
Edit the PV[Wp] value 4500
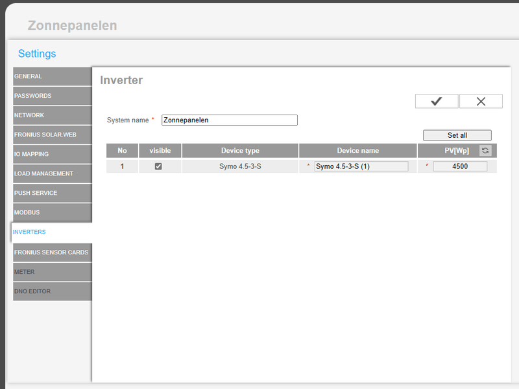click(460, 166)
